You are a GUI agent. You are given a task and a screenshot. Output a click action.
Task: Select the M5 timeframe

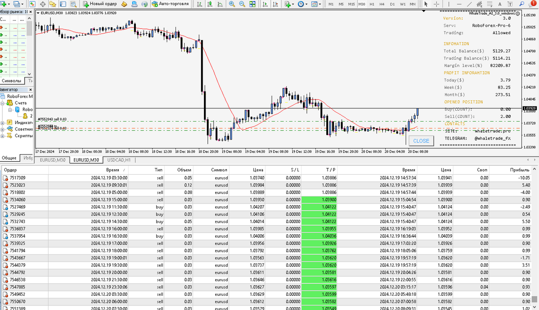[x=341, y=4]
